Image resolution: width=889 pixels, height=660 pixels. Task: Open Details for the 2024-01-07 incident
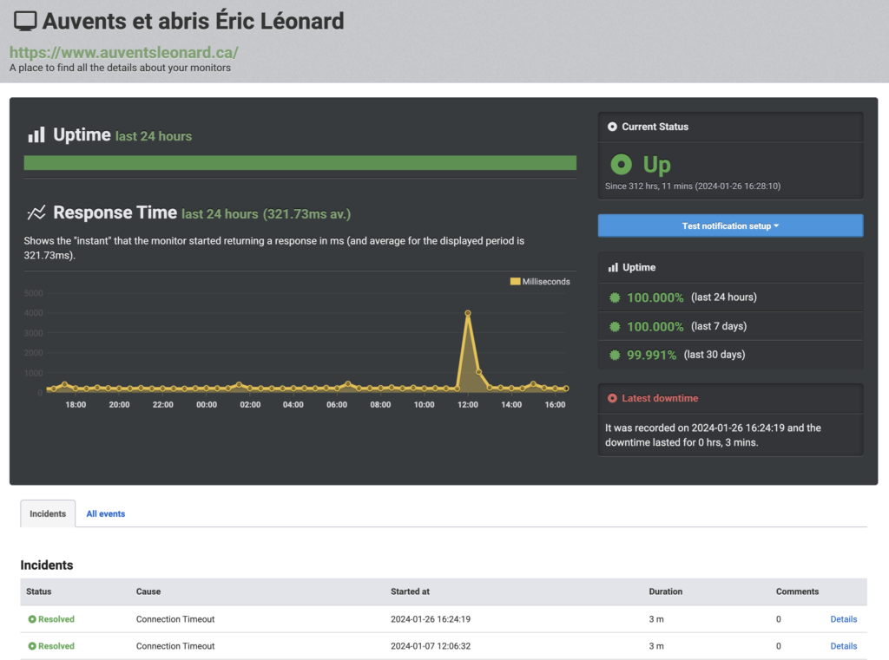(843, 646)
